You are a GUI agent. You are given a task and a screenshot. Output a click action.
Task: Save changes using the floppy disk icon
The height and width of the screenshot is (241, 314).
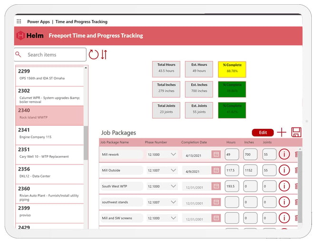pos(296,132)
